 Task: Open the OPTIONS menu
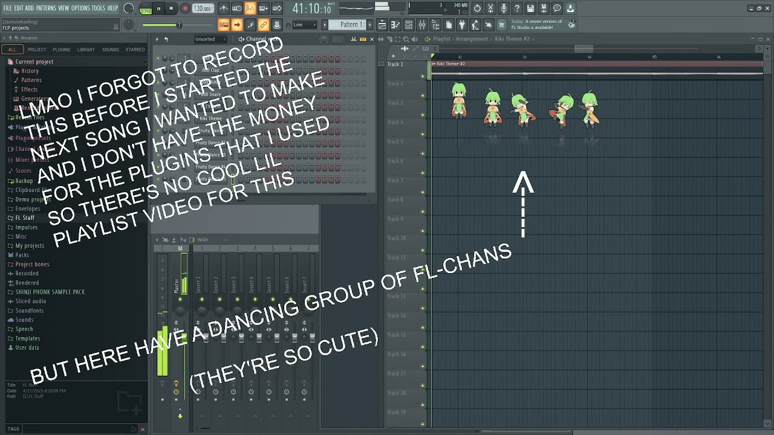80,8
